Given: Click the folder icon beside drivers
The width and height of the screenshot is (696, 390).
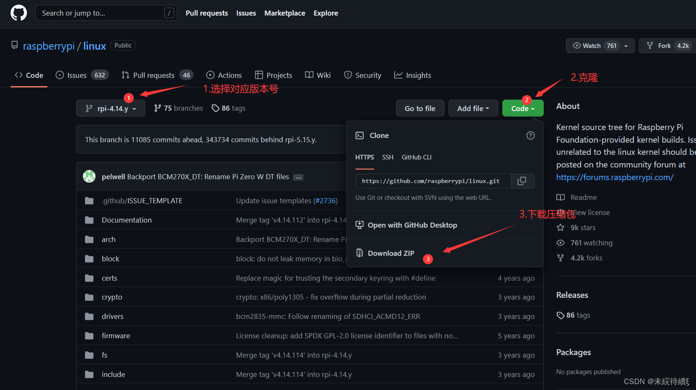Looking at the screenshot, I should [89, 316].
